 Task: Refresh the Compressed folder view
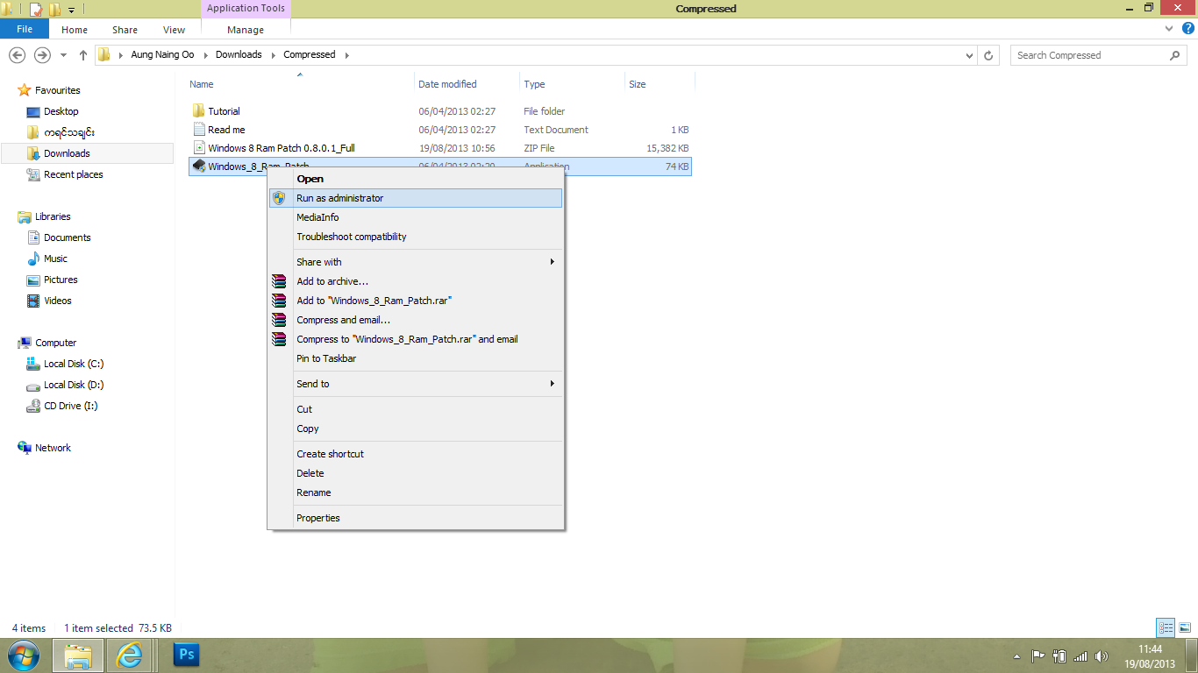pyautogui.click(x=989, y=54)
